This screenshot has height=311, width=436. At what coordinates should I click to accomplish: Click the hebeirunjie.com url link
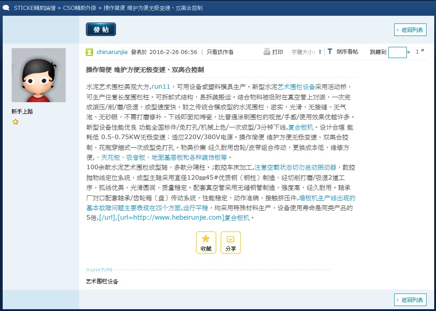[x=174, y=217]
